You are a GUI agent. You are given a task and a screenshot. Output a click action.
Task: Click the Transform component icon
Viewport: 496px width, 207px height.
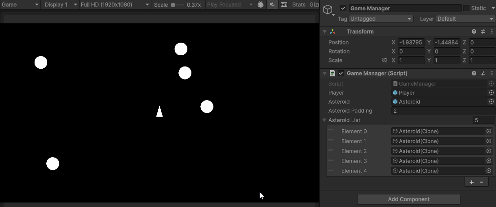332,31
